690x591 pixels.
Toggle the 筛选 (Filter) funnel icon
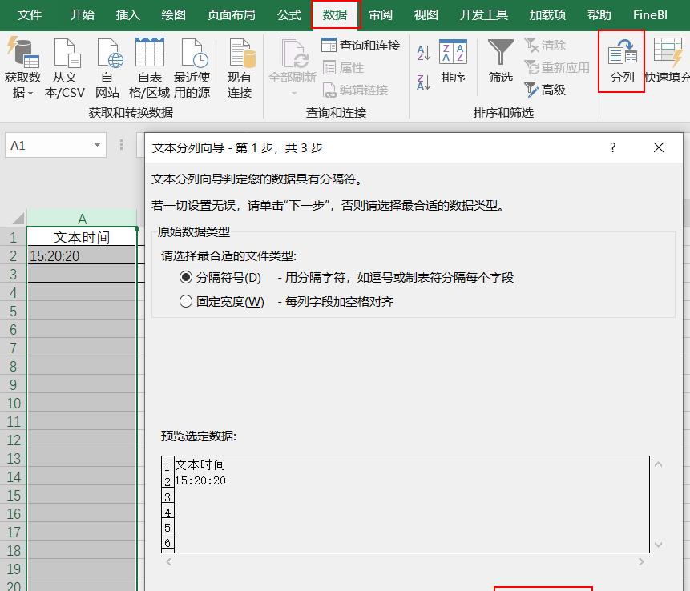(501, 52)
